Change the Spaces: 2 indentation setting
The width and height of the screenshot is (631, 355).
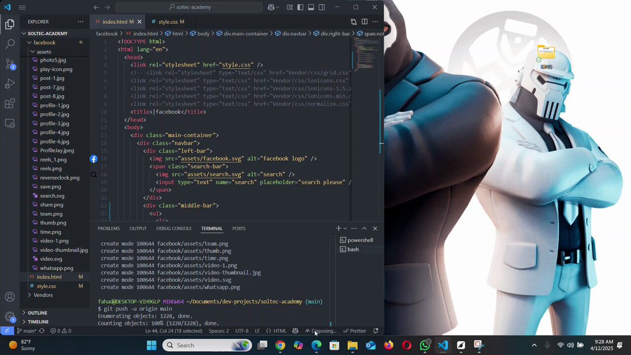pyautogui.click(x=219, y=331)
